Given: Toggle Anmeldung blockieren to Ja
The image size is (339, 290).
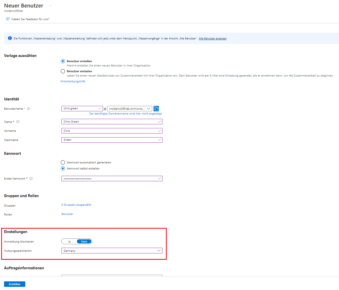Looking at the screenshot, I should click(69, 242).
